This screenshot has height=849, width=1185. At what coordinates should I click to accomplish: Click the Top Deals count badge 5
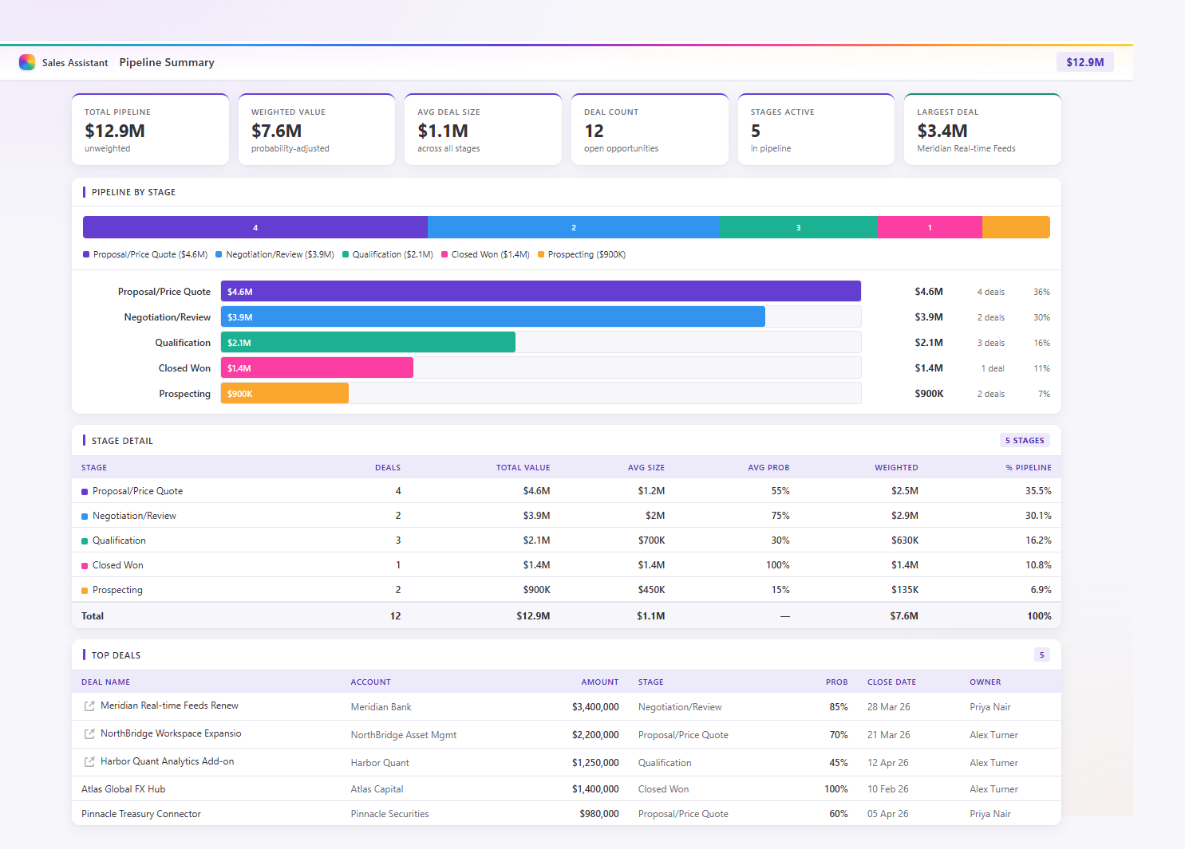click(x=1041, y=654)
